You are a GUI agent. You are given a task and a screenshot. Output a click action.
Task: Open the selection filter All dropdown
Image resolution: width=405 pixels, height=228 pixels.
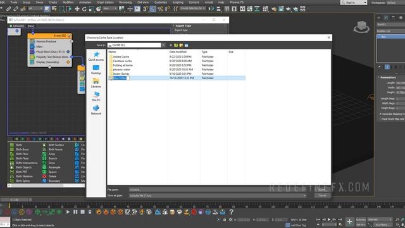coord(35,8)
